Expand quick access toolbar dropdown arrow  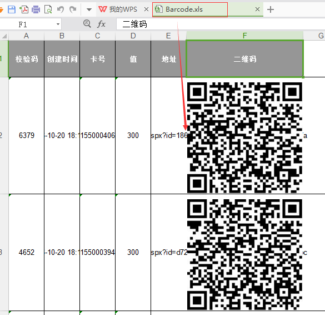pyautogui.click(x=89, y=9)
